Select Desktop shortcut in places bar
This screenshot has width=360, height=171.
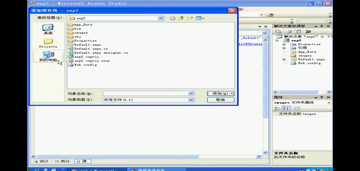[48, 29]
